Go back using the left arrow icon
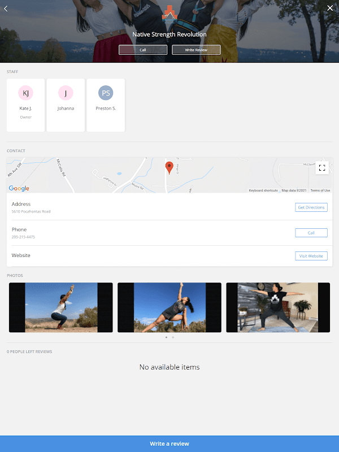Viewport: 339px width, 452px height. [x=6, y=8]
